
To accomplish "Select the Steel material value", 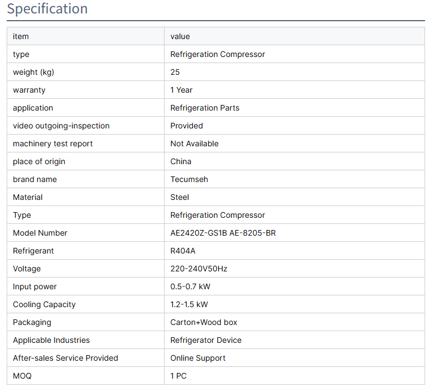I will [x=180, y=197].
